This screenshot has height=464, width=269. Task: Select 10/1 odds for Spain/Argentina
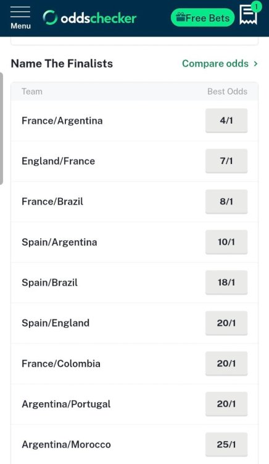[x=226, y=242]
